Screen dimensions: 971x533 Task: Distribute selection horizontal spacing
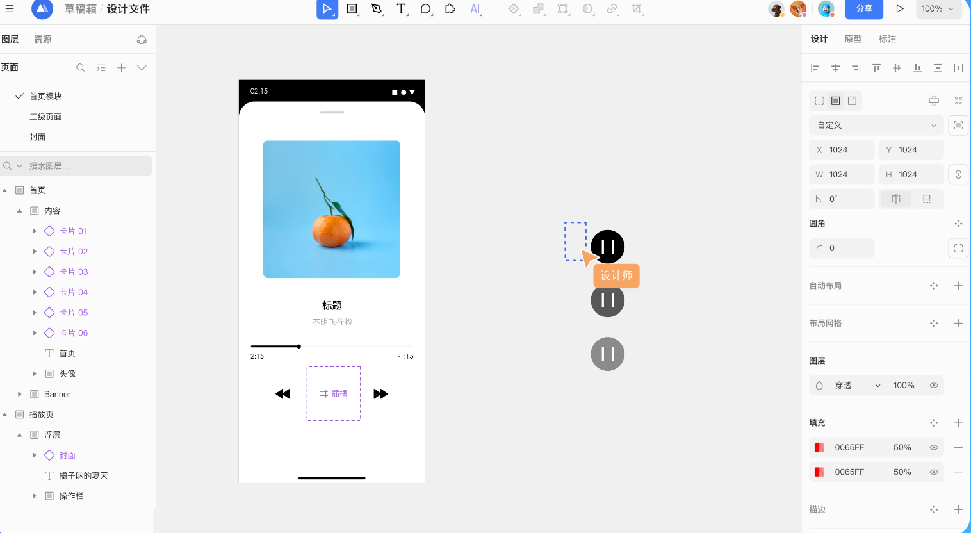click(959, 68)
